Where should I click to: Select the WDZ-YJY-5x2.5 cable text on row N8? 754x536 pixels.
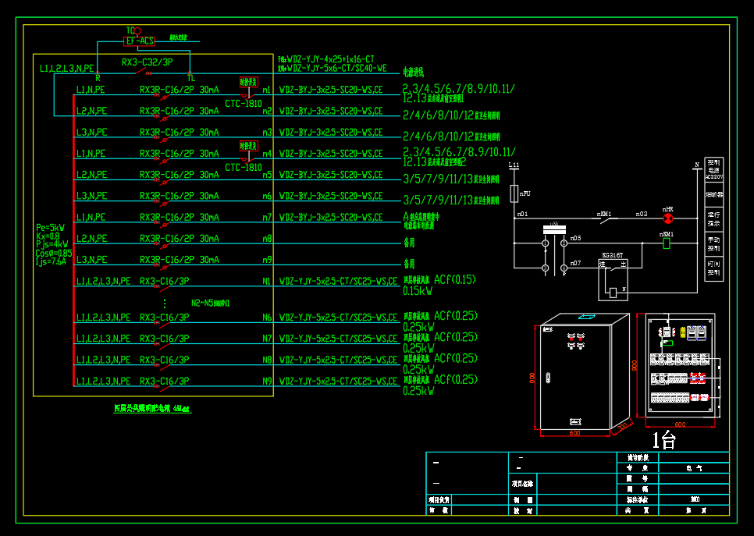tap(339, 360)
